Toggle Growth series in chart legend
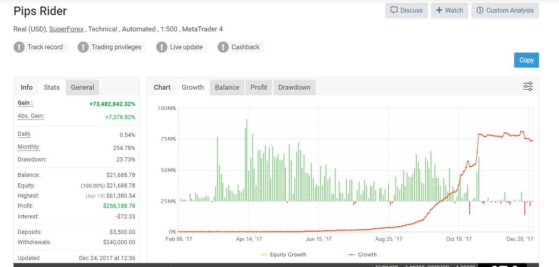The height and width of the screenshot is (267, 559). (x=362, y=254)
